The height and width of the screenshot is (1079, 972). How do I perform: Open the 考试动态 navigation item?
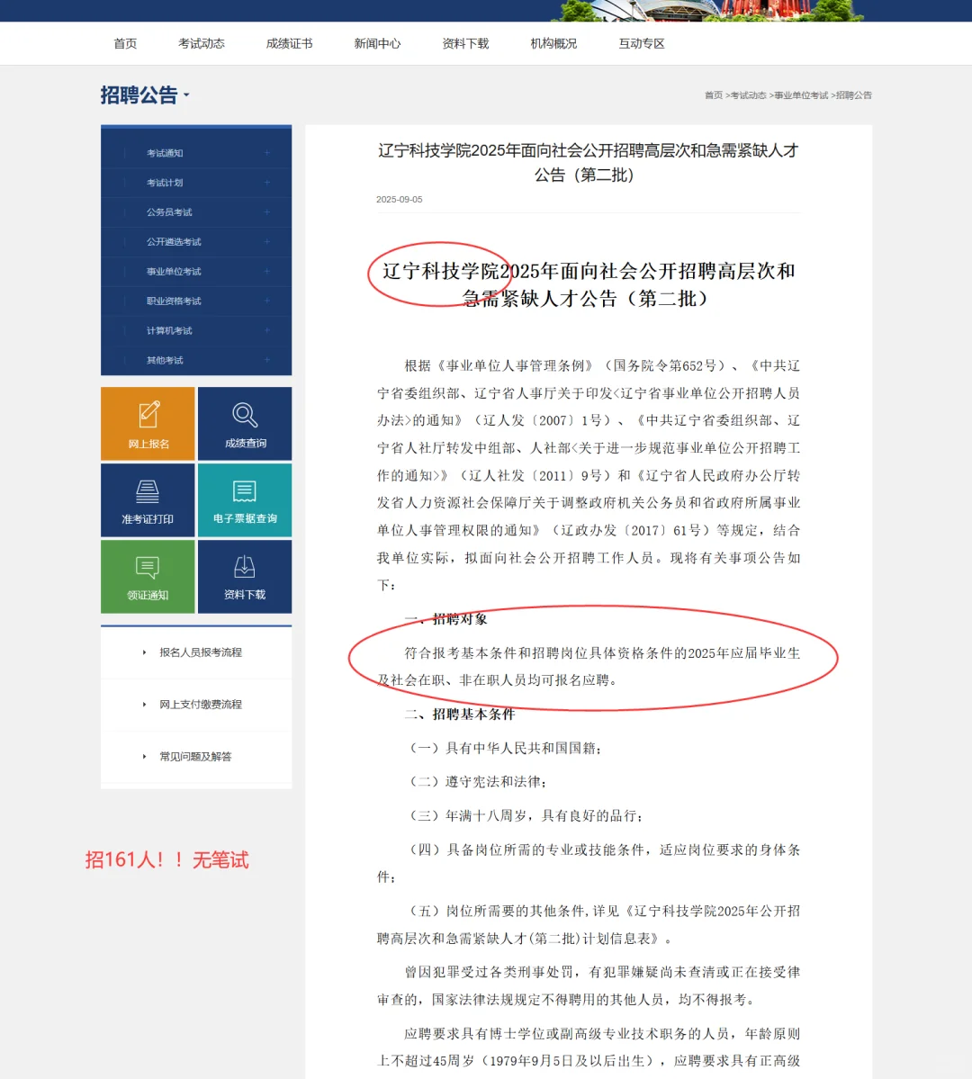coord(201,43)
